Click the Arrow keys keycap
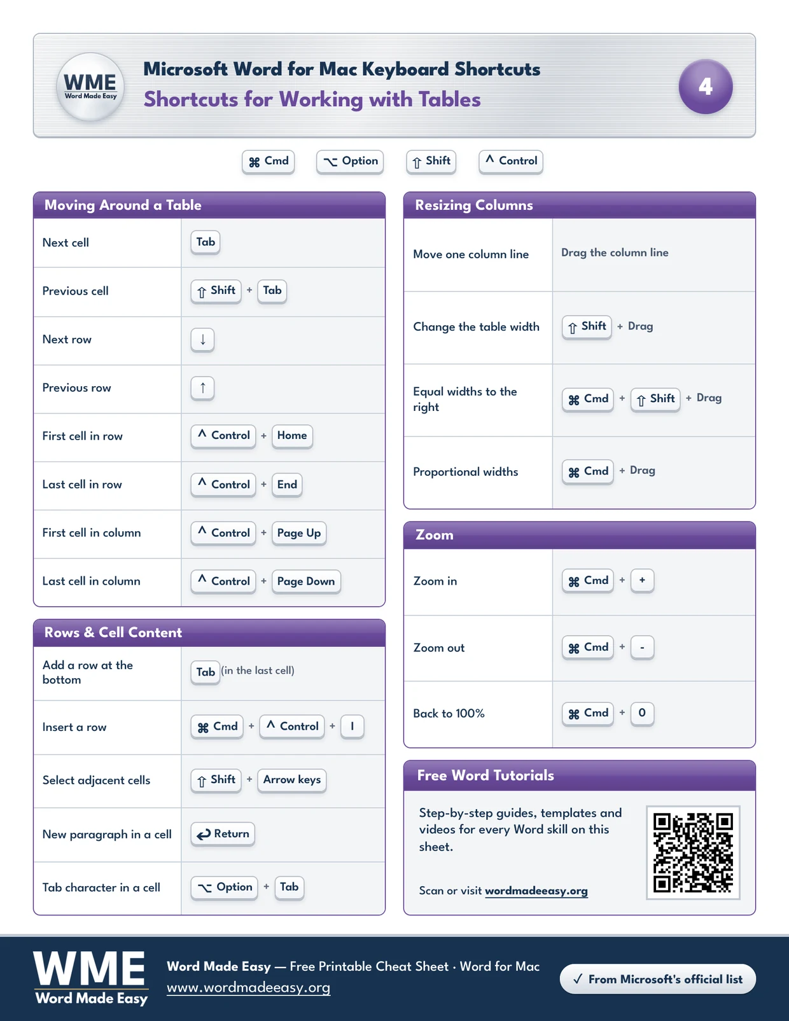Viewport: 789px width, 1021px height. click(292, 780)
